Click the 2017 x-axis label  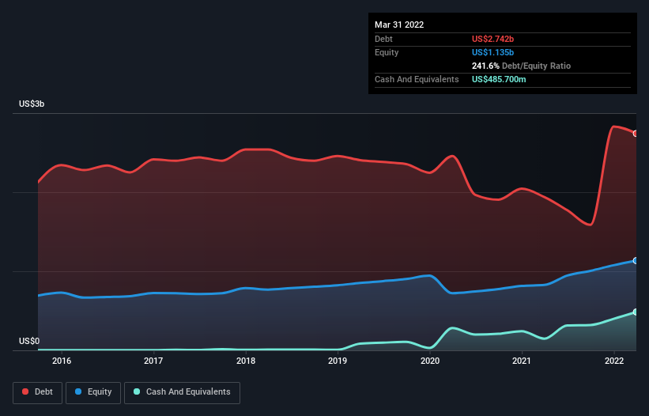[x=153, y=361]
